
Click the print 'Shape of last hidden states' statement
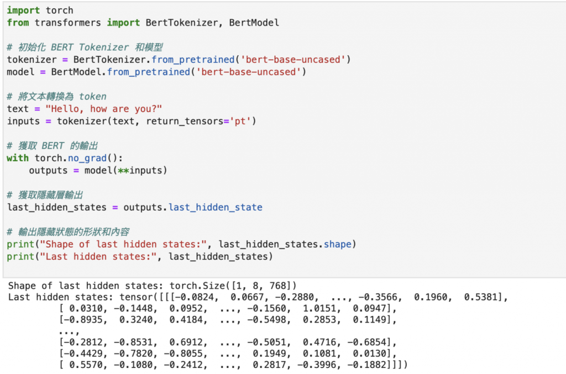tap(181, 244)
